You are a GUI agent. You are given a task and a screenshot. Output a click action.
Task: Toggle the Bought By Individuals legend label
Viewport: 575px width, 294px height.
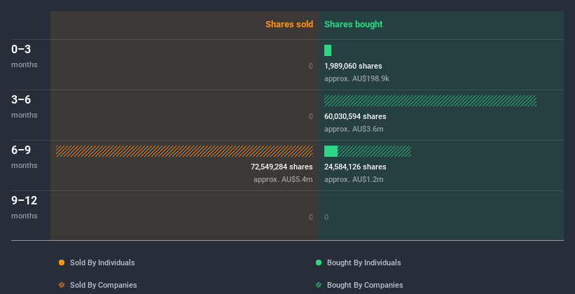coord(363,262)
